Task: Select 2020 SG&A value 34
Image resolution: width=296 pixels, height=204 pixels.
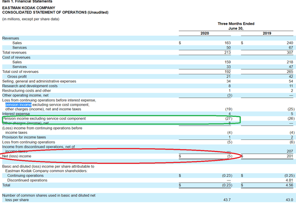Action: pos(228,81)
